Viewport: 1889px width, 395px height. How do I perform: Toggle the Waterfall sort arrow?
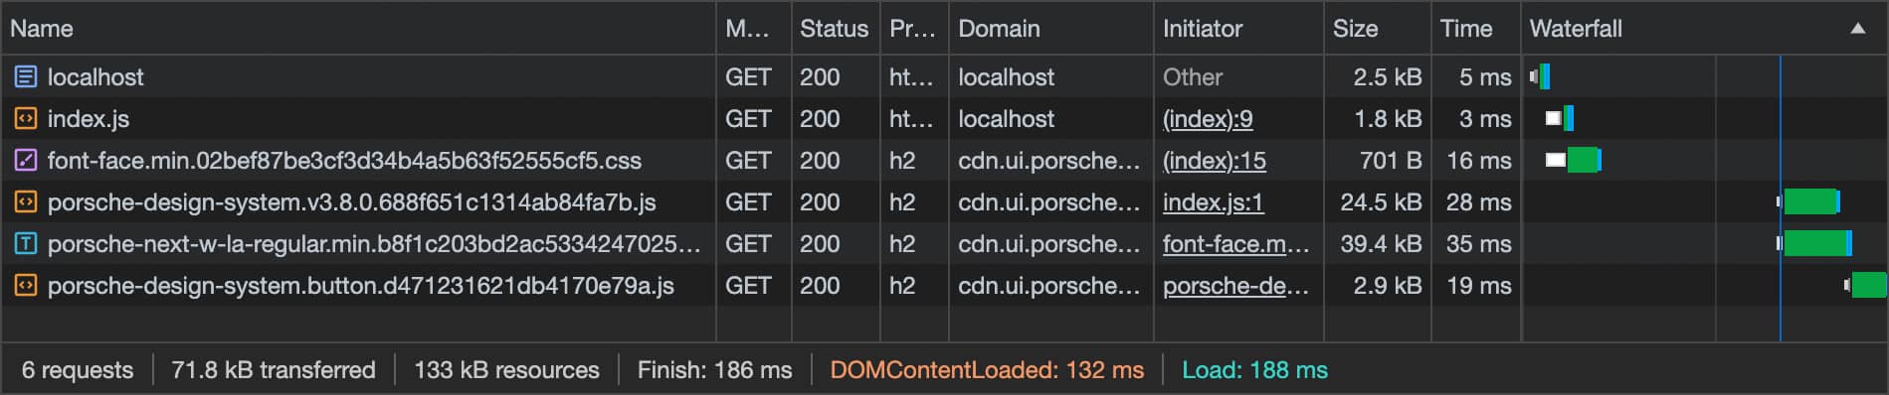click(x=1857, y=29)
